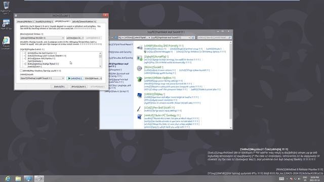Launch Internet Explorer from the taskbar
Image resolution: width=324 pixels, height=182 pixels.
coord(8,178)
